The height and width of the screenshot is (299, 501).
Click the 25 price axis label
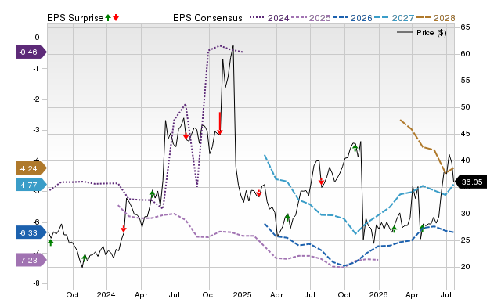pos(465,240)
